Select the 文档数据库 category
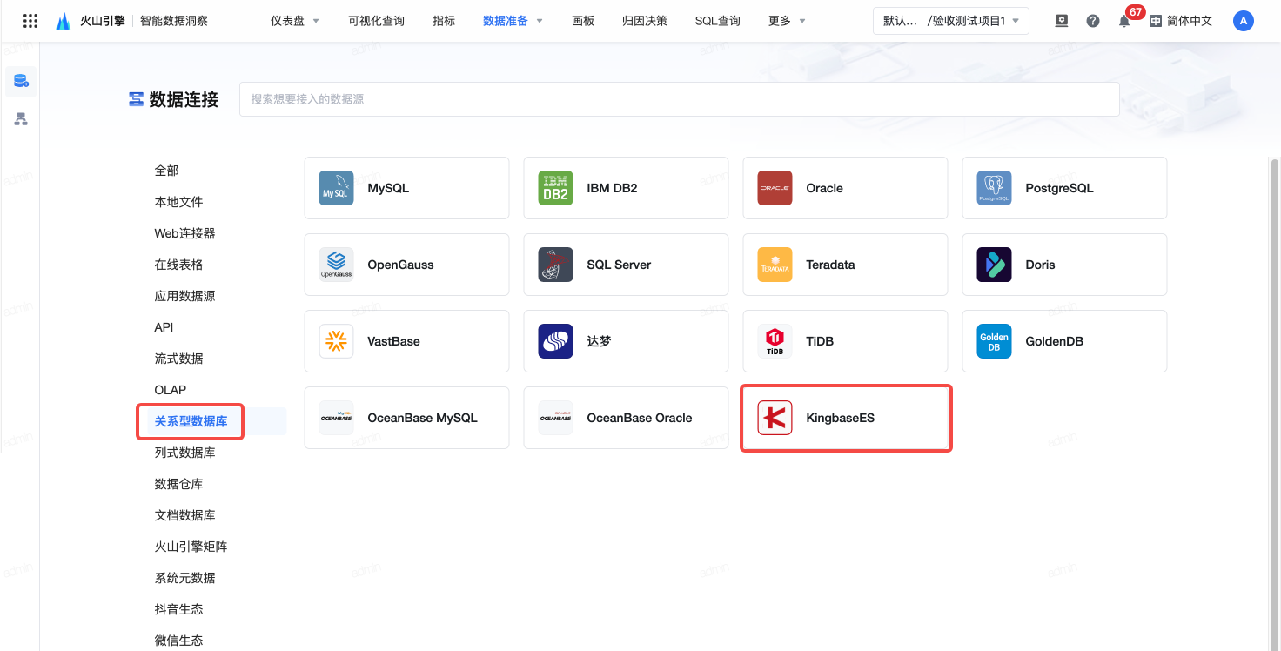The height and width of the screenshot is (651, 1281). (185, 515)
